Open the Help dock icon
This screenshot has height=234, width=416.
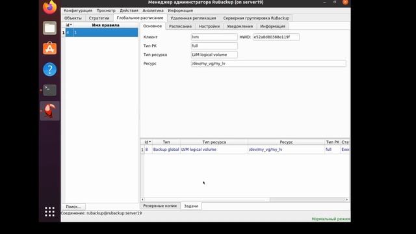coord(49,70)
